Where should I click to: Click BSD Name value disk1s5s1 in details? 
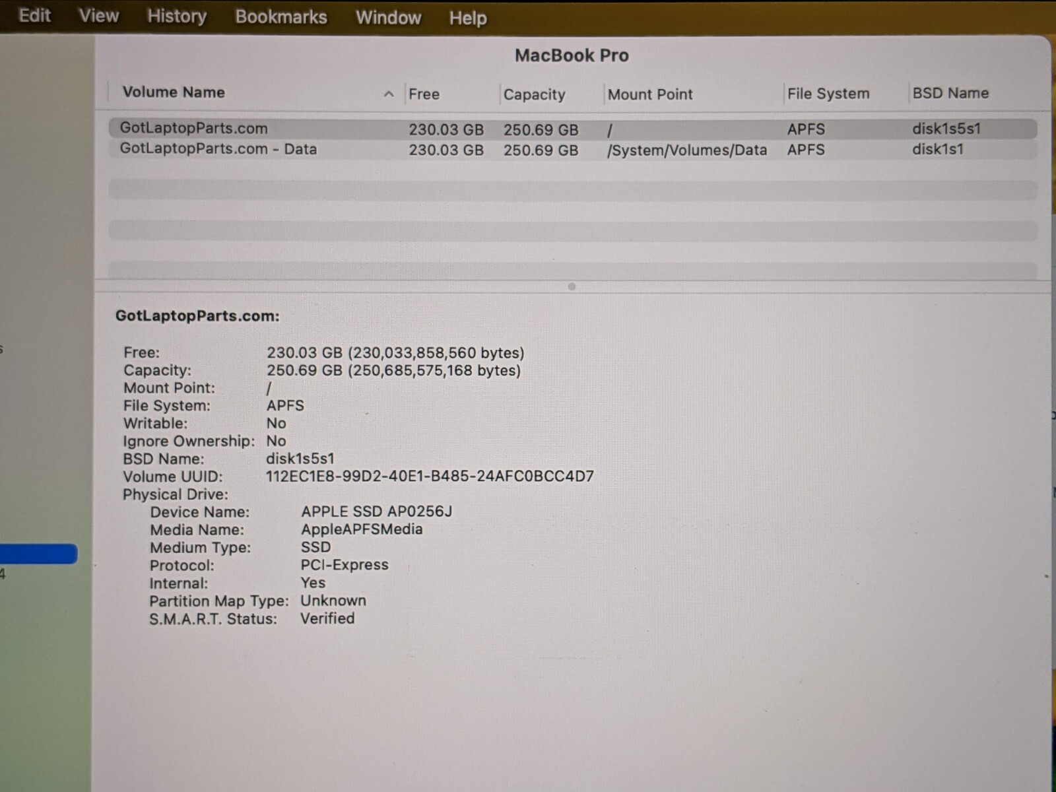click(300, 459)
